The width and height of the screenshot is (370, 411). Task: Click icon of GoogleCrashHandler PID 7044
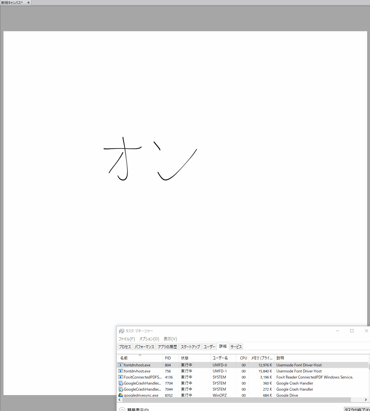pos(121,389)
